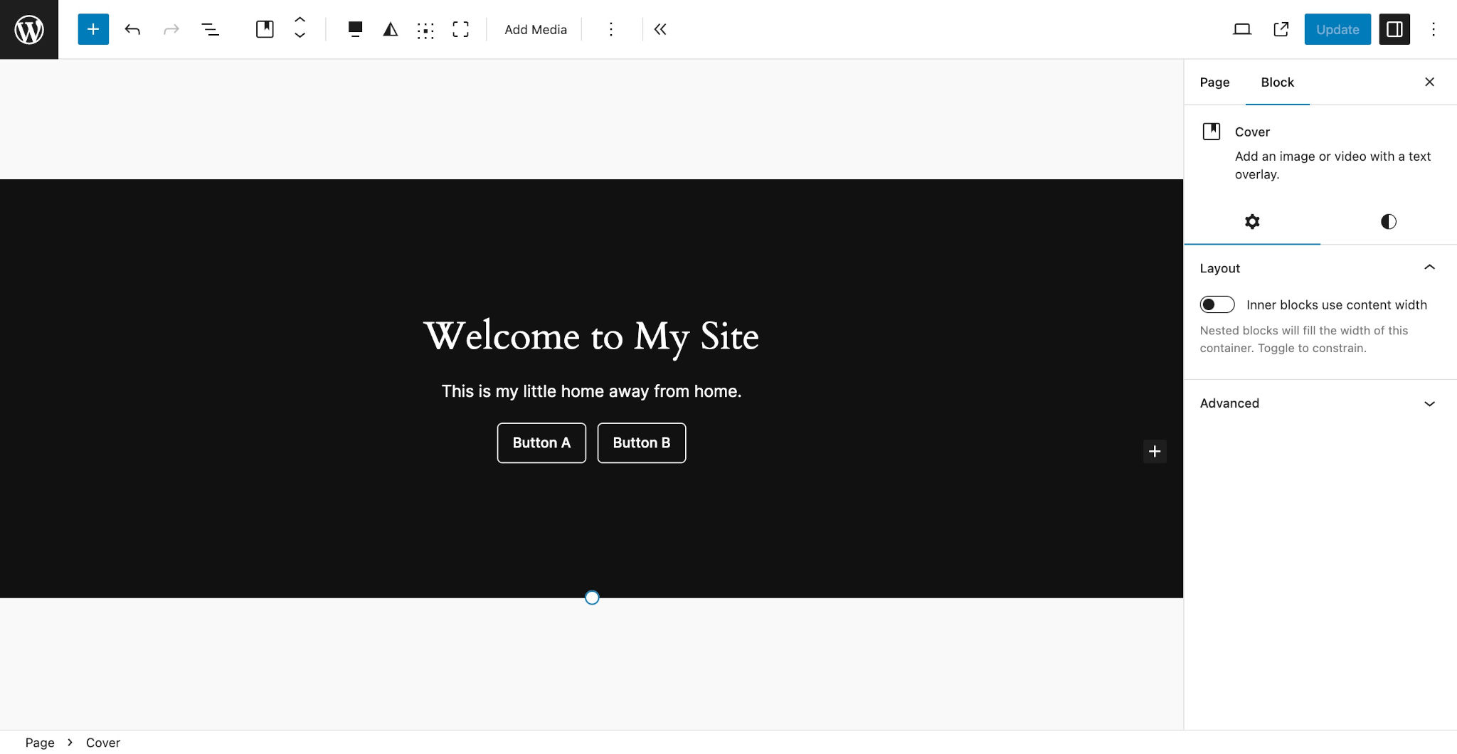1457x754 pixels.
Task: Append a new block inside the Cover
Action: click(1155, 451)
